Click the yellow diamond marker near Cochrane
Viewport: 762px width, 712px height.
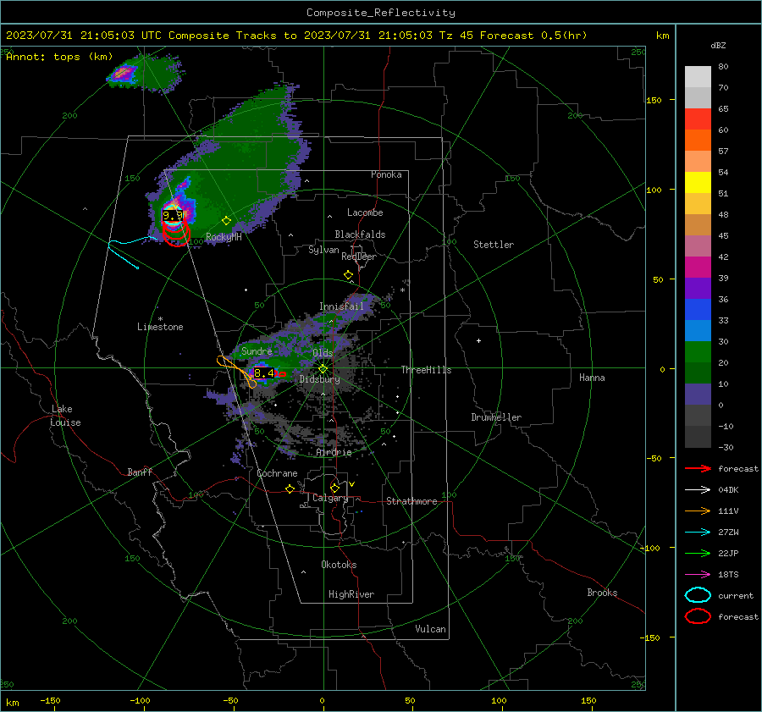[x=290, y=489]
